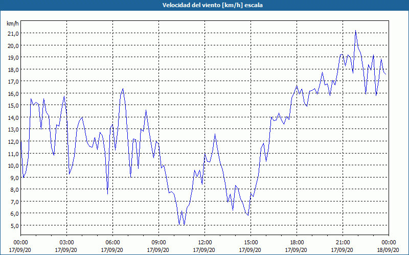Click the '00:00' time label above 18/09/20
Screen dimensions: 409x255
[x=389, y=243]
